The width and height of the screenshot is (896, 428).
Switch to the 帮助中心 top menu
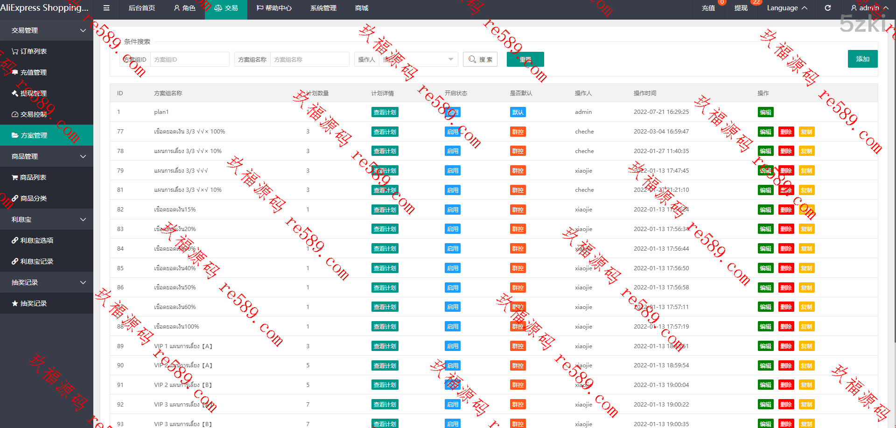[274, 8]
